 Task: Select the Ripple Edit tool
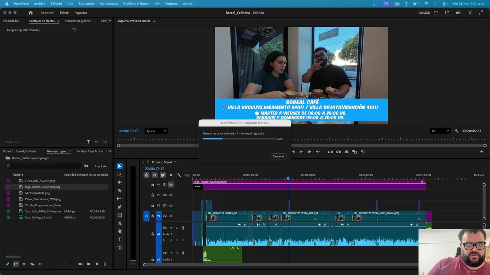pyautogui.click(x=120, y=183)
